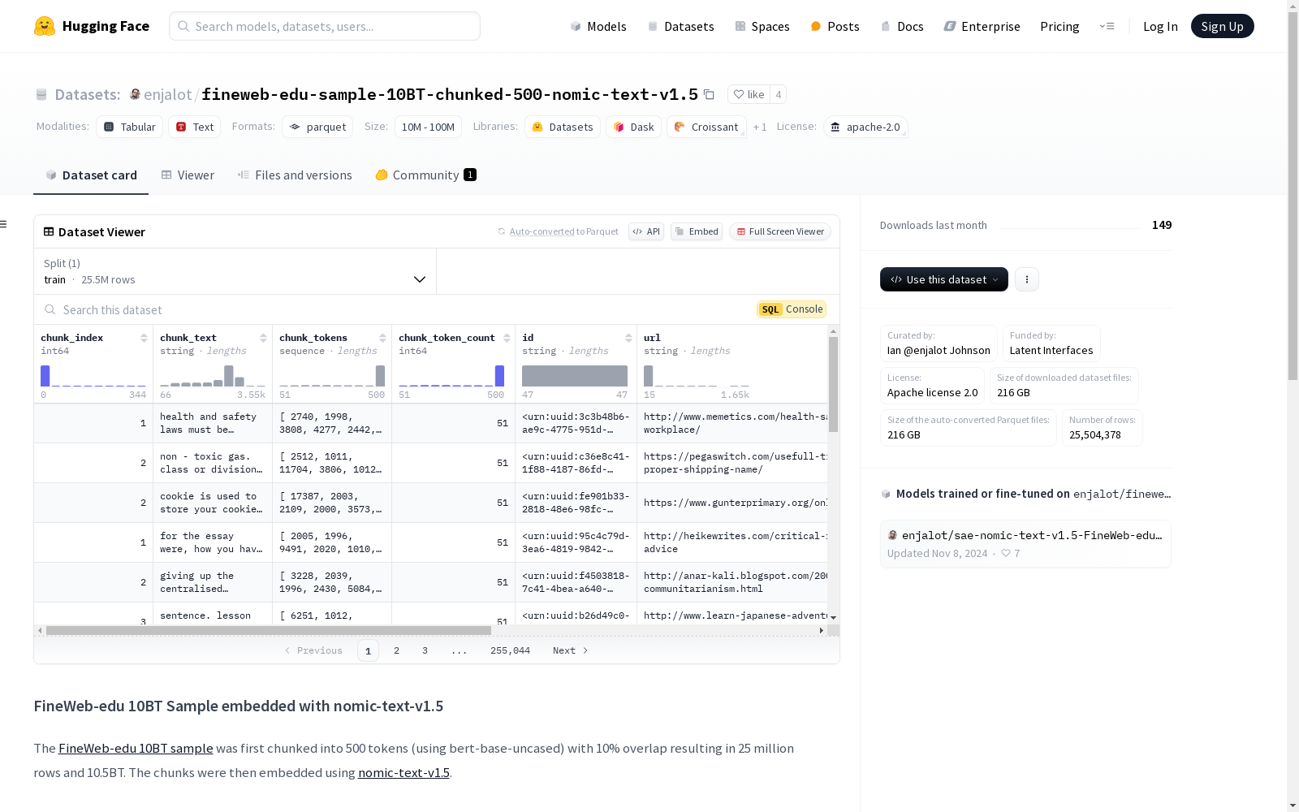This screenshot has width=1299, height=812.
Task: Click the hamburger menu icon in navbar
Action: 1107,26
